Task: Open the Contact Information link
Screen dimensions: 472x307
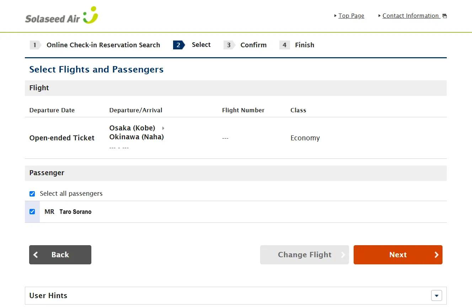Action: [x=411, y=16]
